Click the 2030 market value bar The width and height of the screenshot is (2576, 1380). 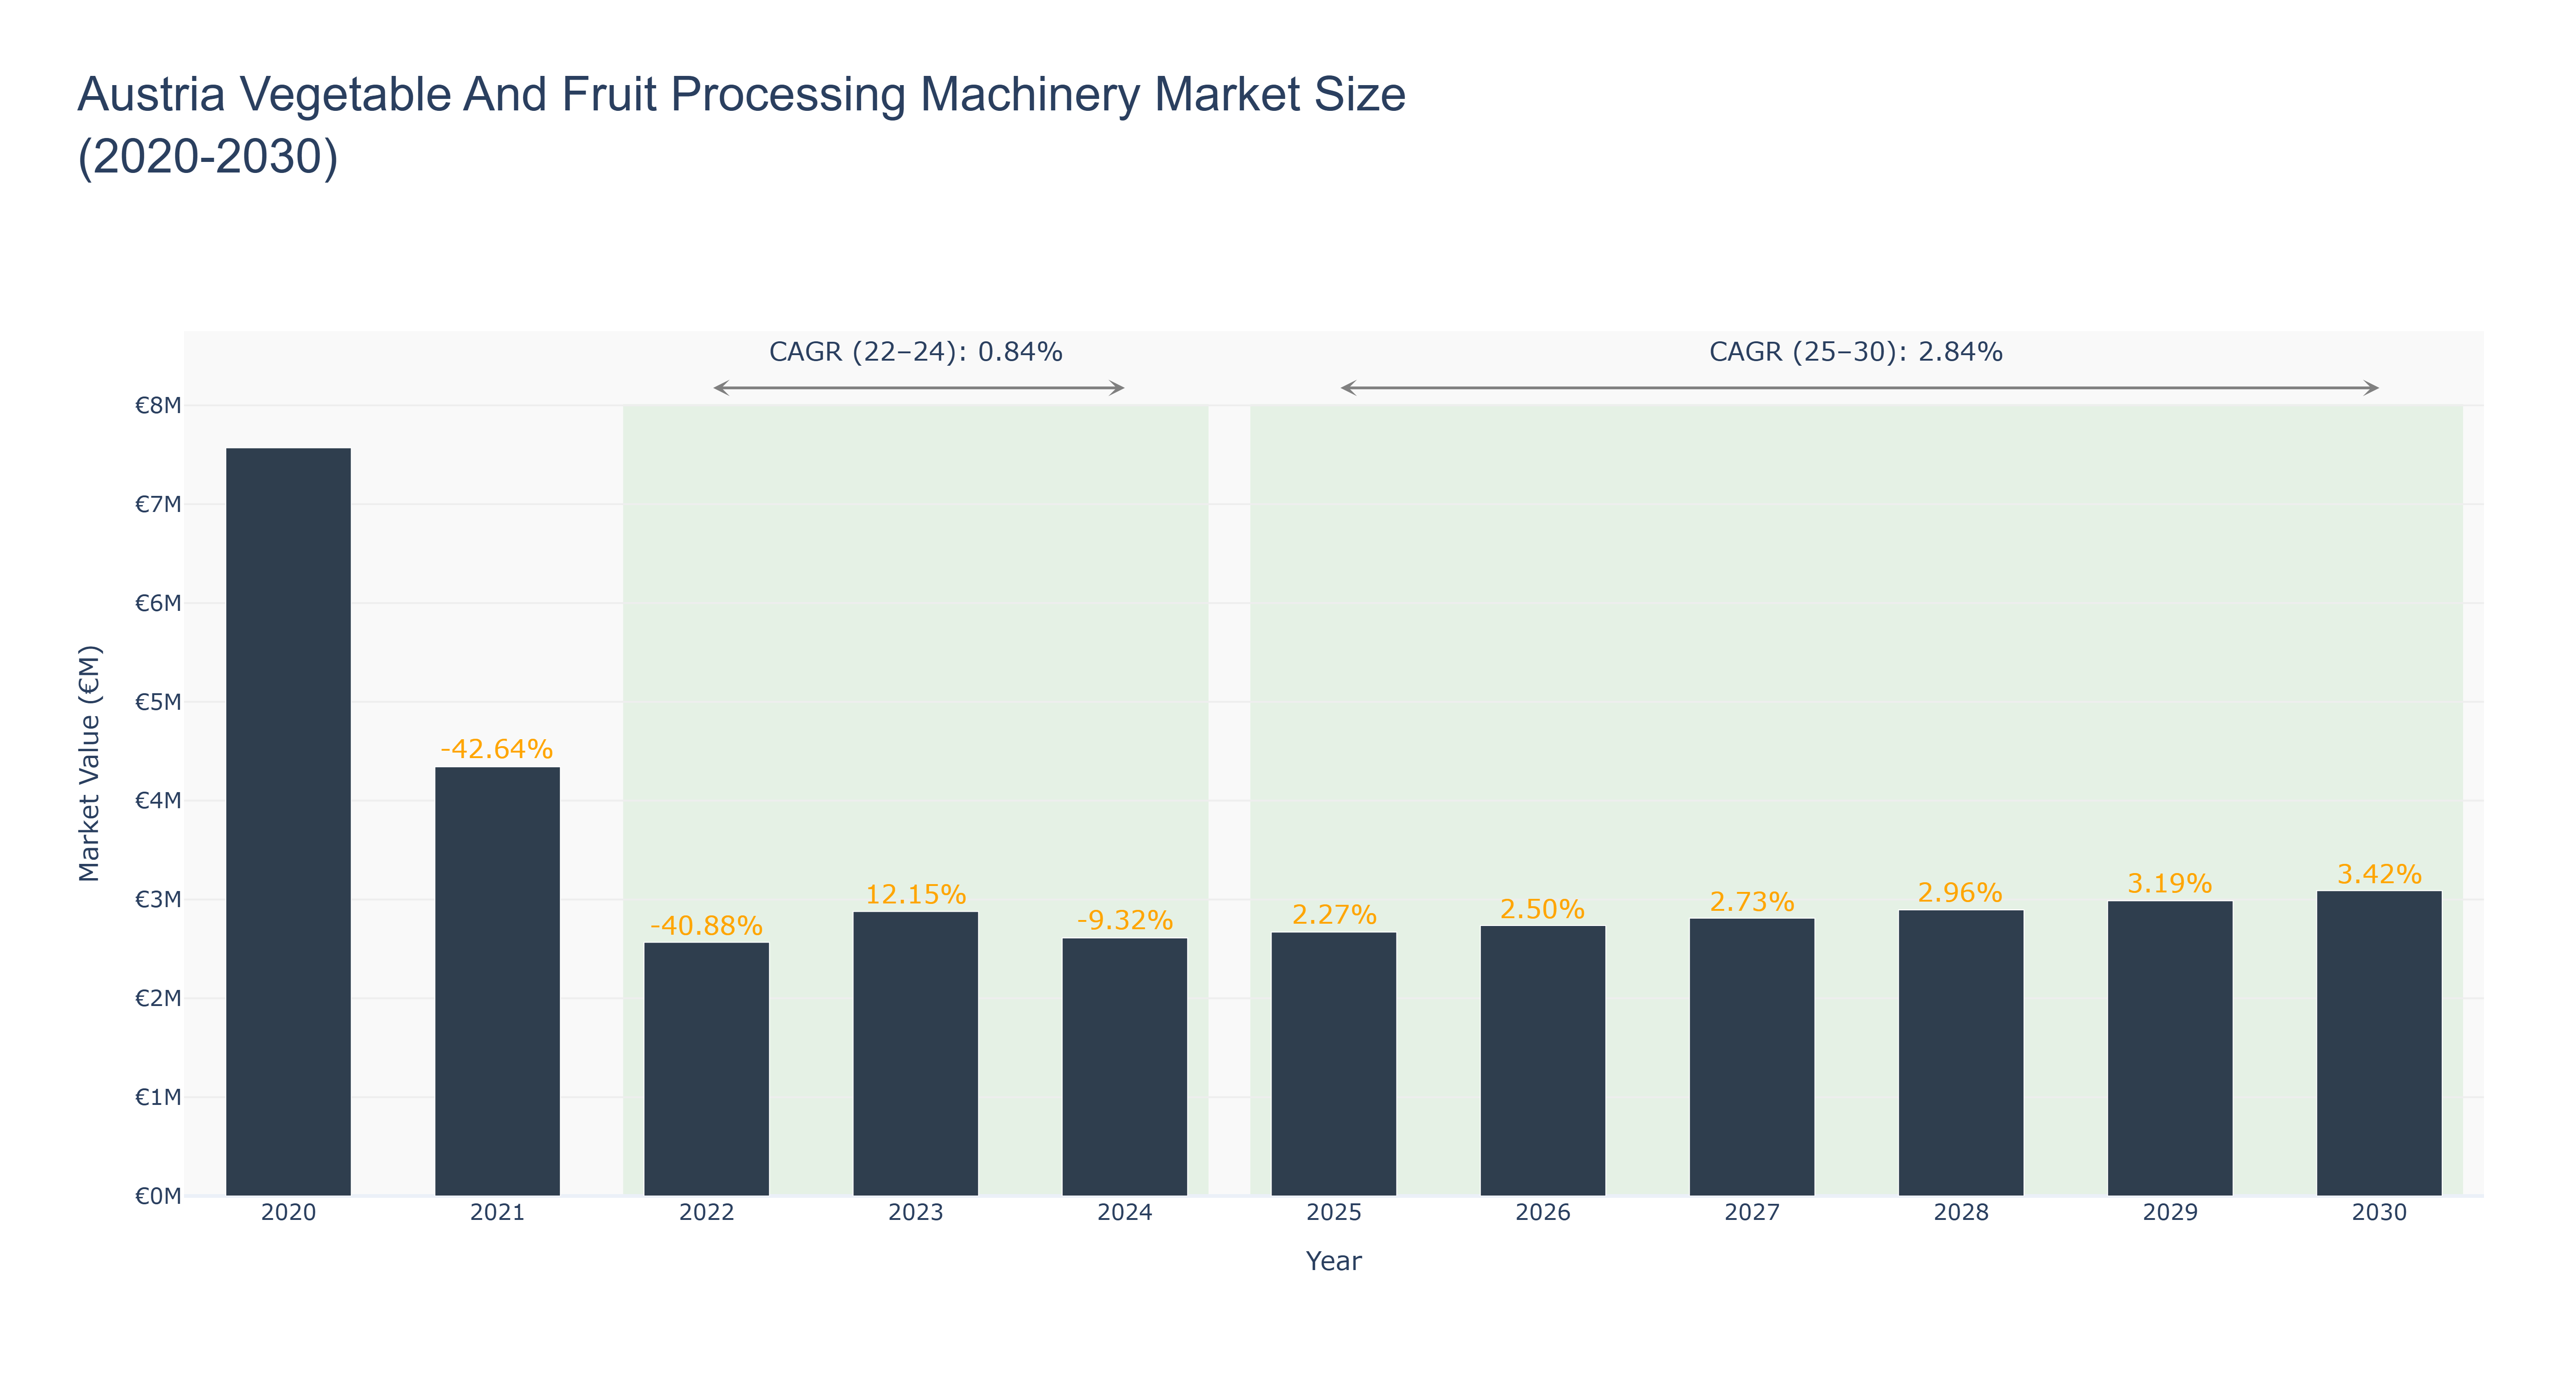point(2378,1043)
